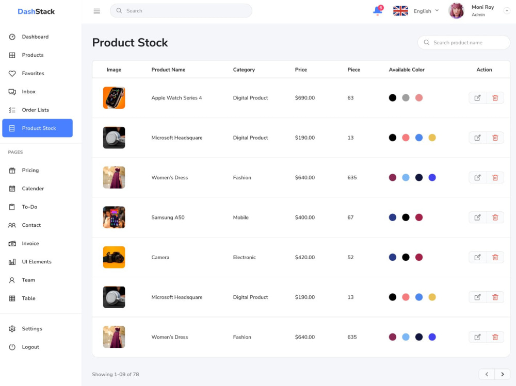This screenshot has width=516, height=386.
Task: Edit the Camera product
Action: click(x=477, y=257)
